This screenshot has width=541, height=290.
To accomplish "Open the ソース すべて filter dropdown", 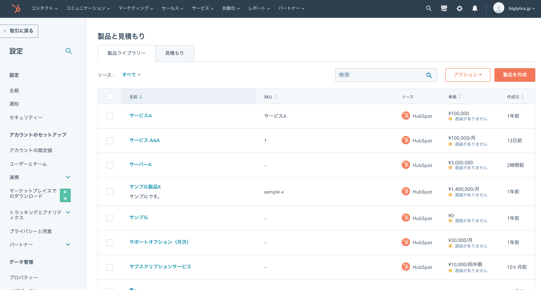I will tap(131, 75).
